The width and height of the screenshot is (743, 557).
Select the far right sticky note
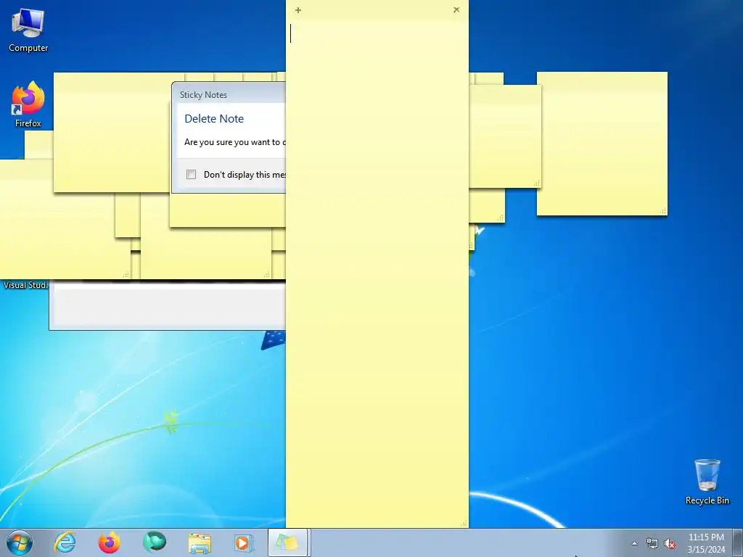(x=602, y=144)
